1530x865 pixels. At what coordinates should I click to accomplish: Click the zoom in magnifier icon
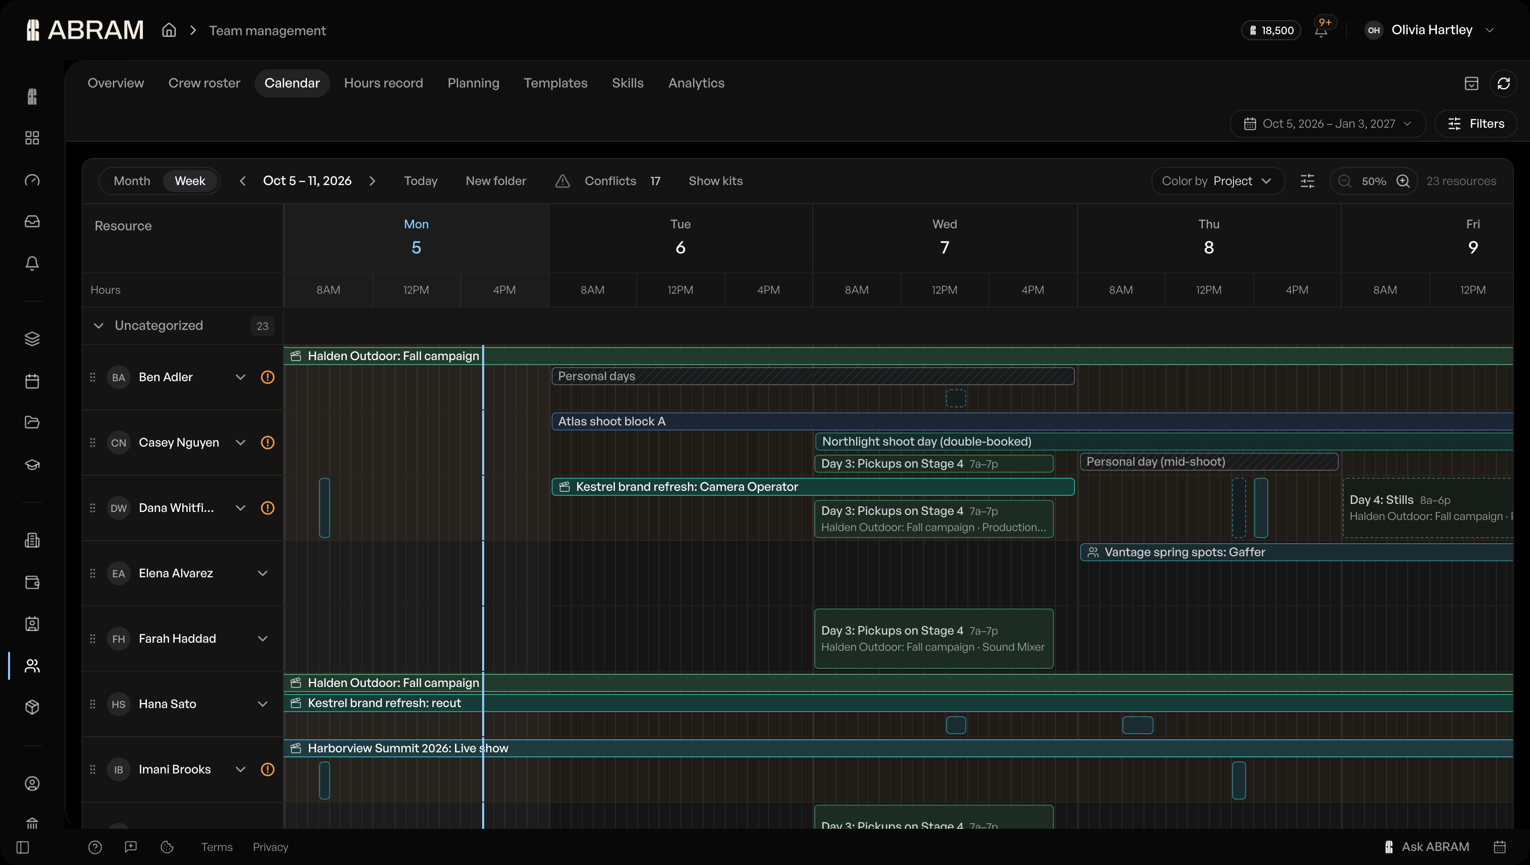click(x=1403, y=181)
